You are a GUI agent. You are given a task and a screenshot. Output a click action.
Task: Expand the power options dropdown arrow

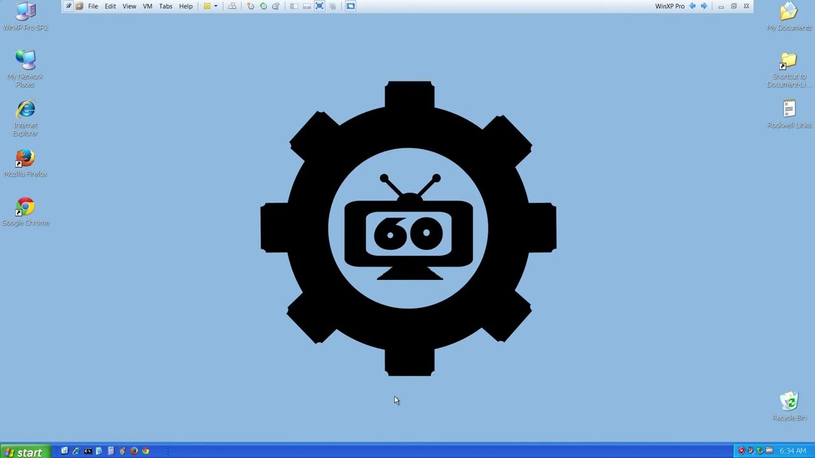click(216, 6)
